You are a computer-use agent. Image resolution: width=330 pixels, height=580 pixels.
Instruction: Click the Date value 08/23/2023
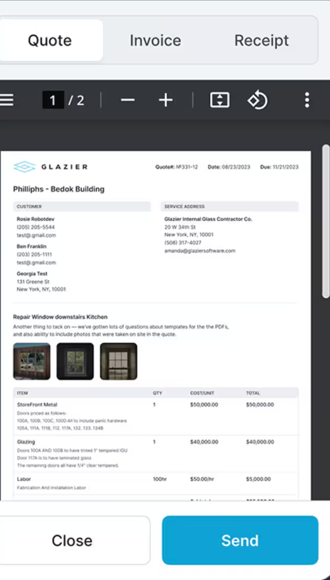(x=236, y=167)
